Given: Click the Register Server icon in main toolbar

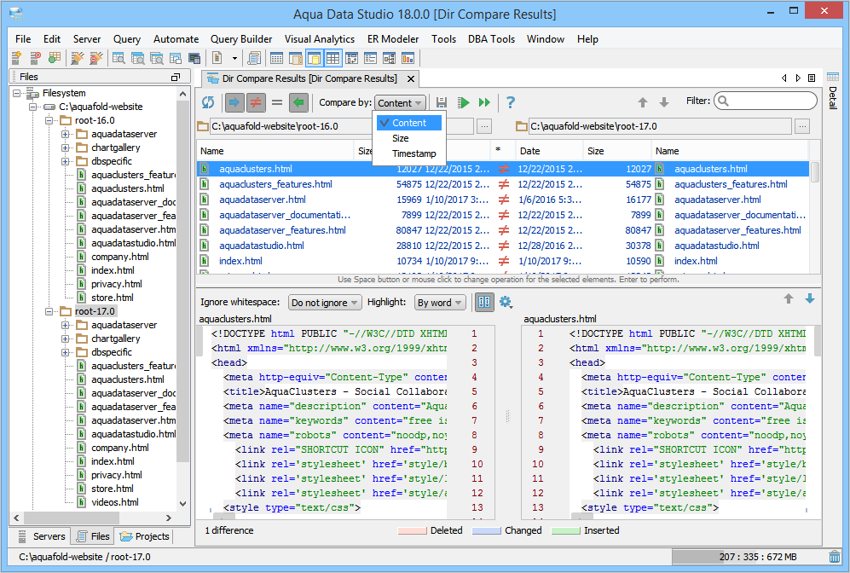Looking at the screenshot, I should tap(17, 58).
